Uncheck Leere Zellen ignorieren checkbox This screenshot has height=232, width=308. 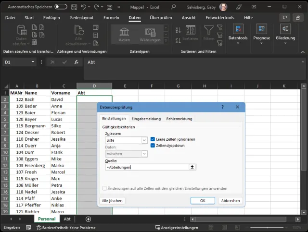[x=153, y=139]
